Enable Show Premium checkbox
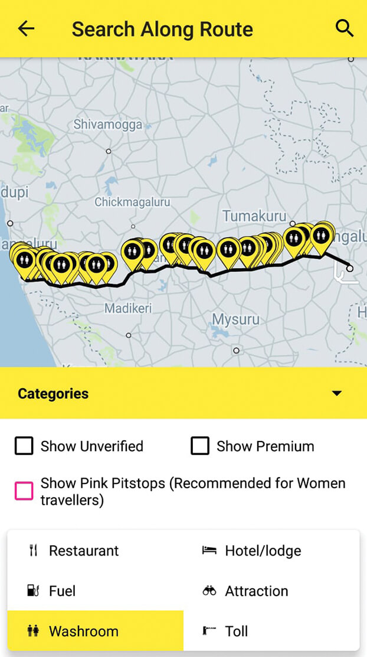Screen dimensions: 367x657 point(200,446)
